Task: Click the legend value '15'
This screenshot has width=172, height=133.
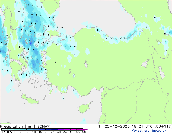Action: pos(40,132)
